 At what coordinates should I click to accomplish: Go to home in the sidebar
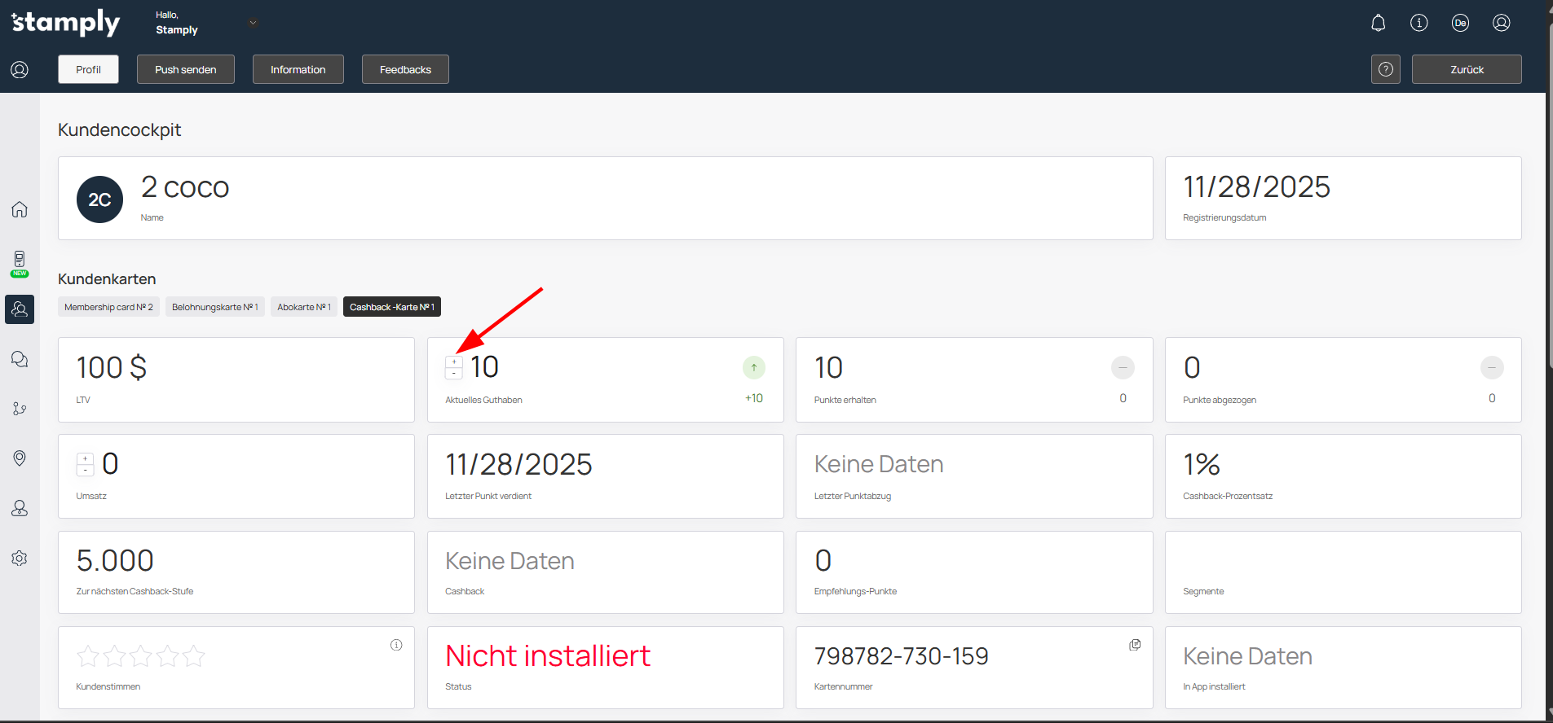click(x=20, y=209)
